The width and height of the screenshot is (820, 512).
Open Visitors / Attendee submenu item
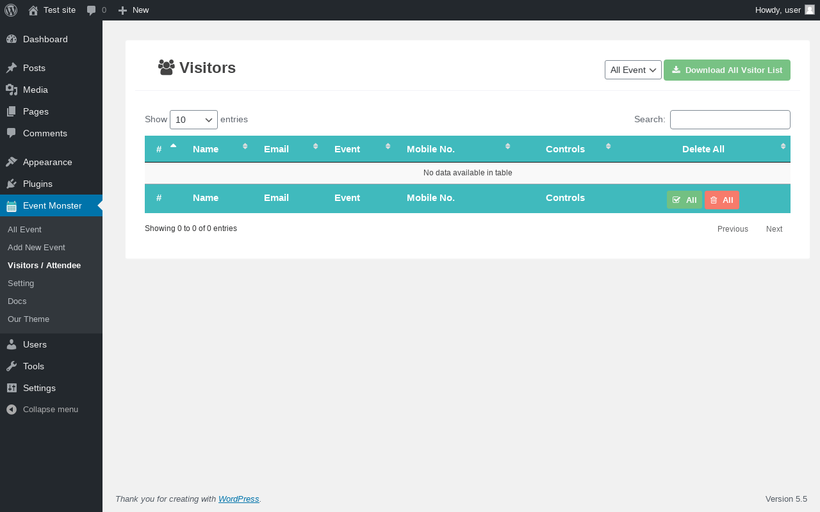point(44,265)
